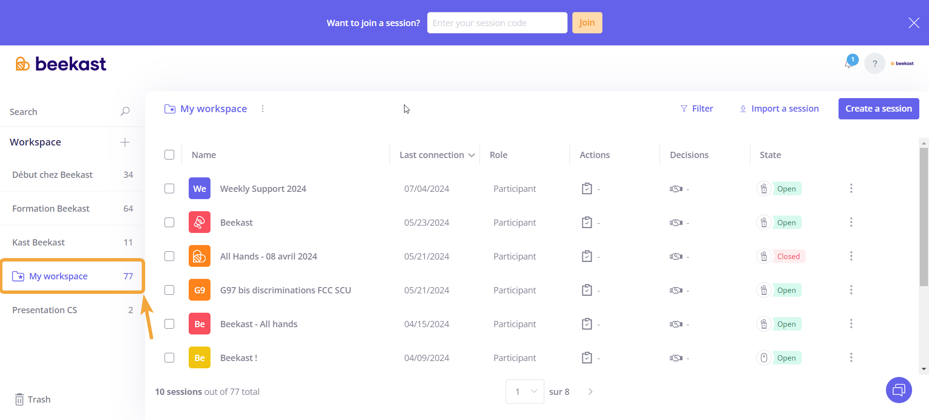Select All Hands - 08 avril checkbox
This screenshot has height=420, width=929.
[x=169, y=256]
